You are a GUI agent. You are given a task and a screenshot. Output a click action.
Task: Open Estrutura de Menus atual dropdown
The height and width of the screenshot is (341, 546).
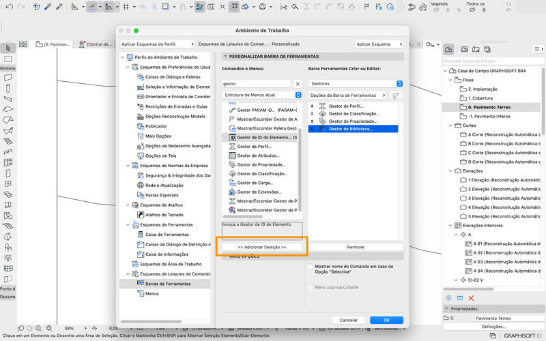(x=262, y=95)
